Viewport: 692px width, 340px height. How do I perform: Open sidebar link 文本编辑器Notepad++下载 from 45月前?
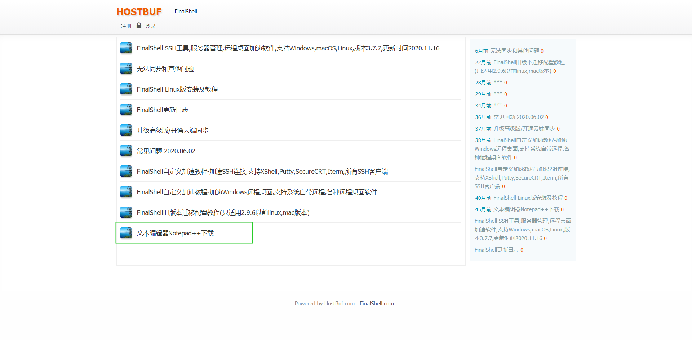click(x=526, y=209)
